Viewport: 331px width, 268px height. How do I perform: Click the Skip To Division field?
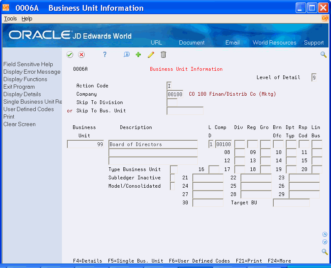(x=172, y=102)
